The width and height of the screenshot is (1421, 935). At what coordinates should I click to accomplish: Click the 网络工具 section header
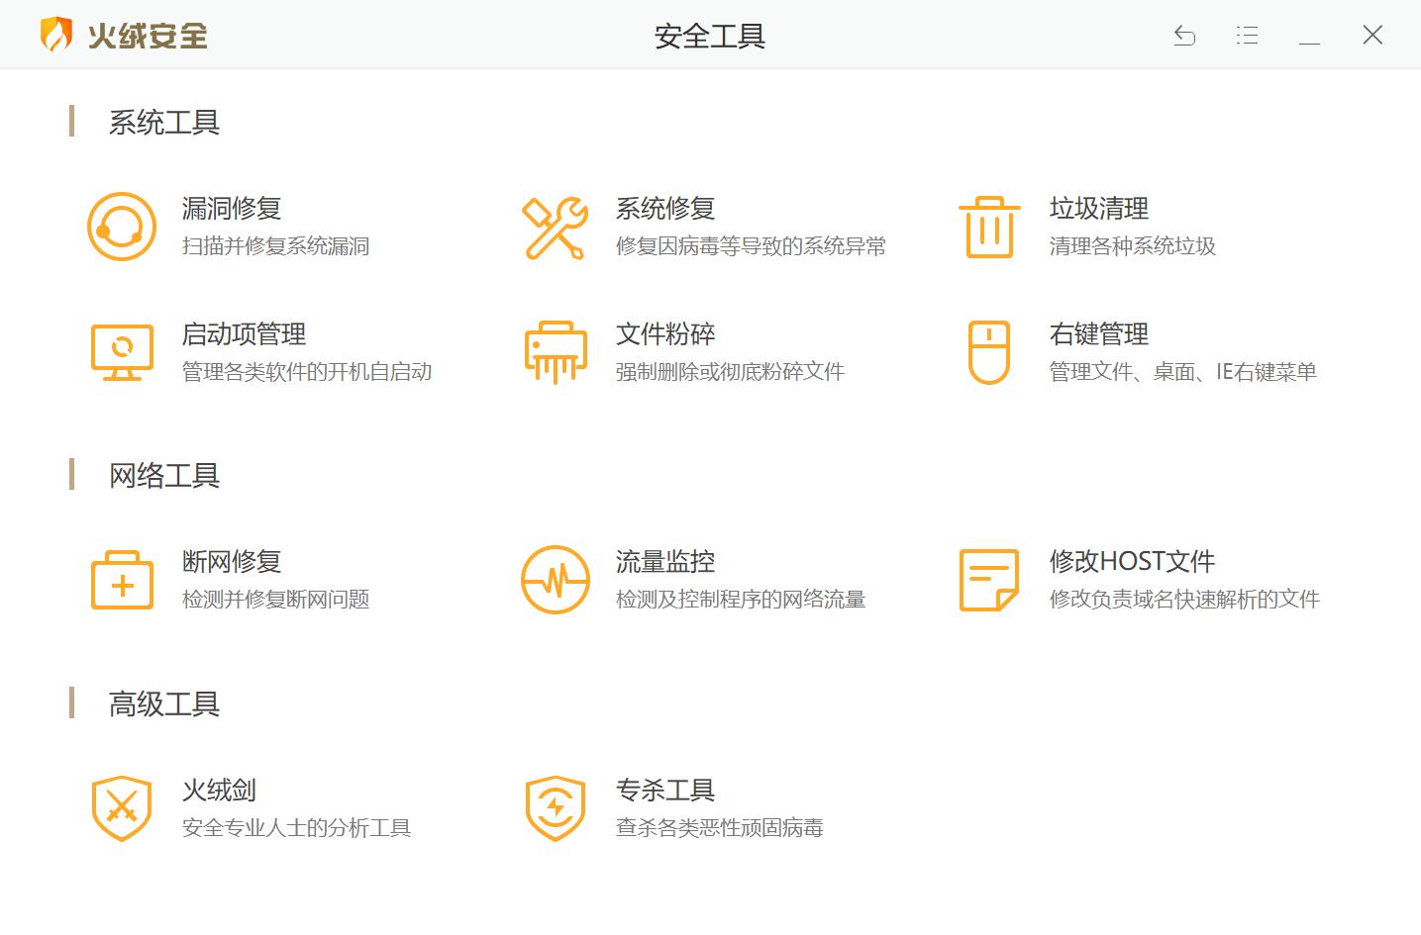point(163,476)
